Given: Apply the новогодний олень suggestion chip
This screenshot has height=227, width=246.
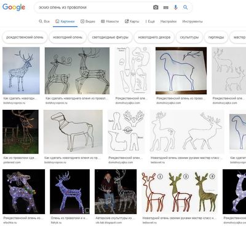Looking at the screenshot, I should pos(68,37).
